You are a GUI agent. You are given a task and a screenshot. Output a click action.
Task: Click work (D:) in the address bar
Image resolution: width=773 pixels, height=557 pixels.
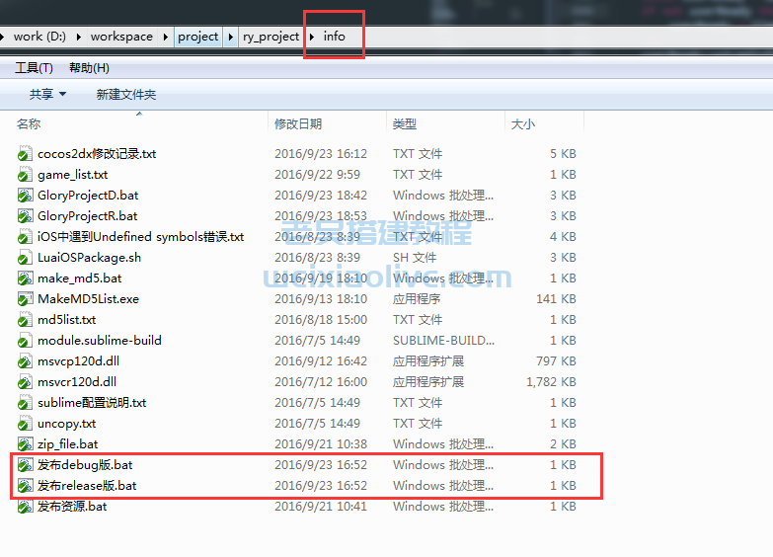tap(41, 37)
